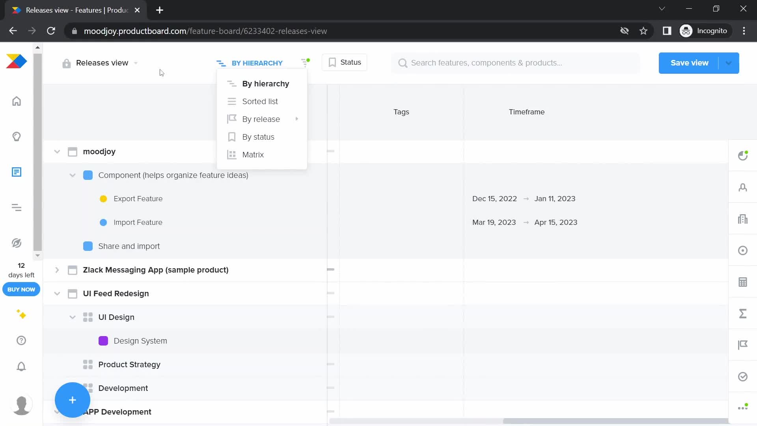Bookmark this page with the star icon
Viewport: 757px width, 426px height.
(x=643, y=31)
